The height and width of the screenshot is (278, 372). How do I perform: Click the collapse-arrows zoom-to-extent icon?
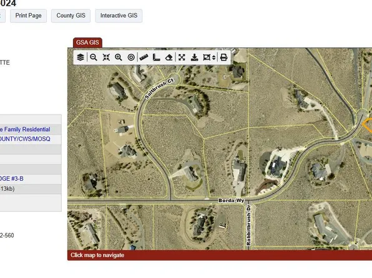(x=106, y=57)
